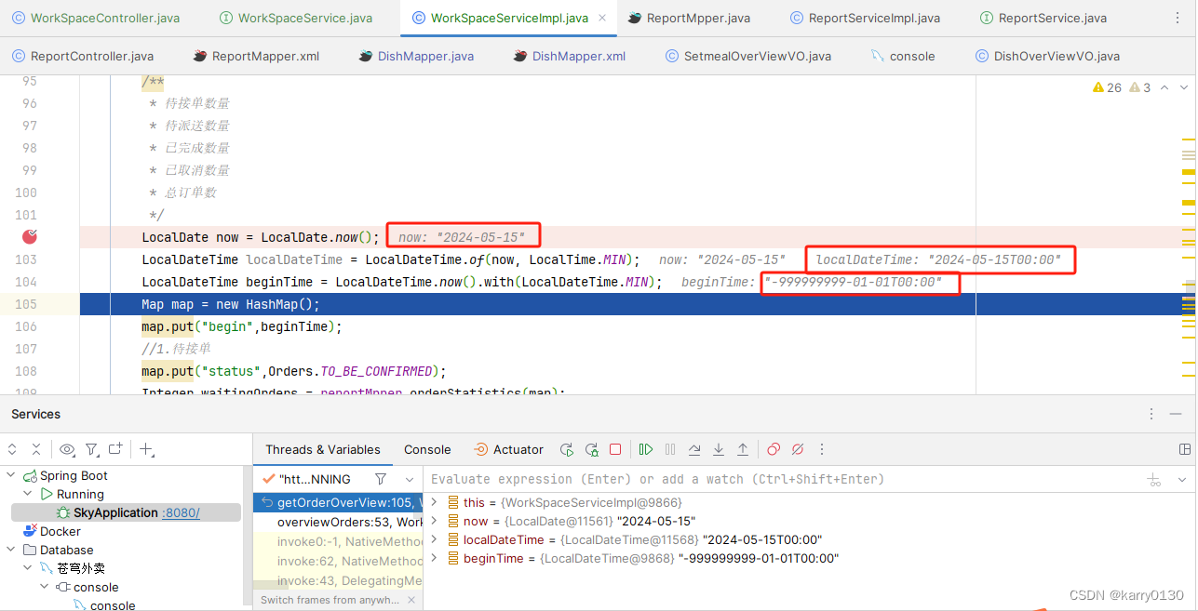Collapse the Running node

[29, 494]
